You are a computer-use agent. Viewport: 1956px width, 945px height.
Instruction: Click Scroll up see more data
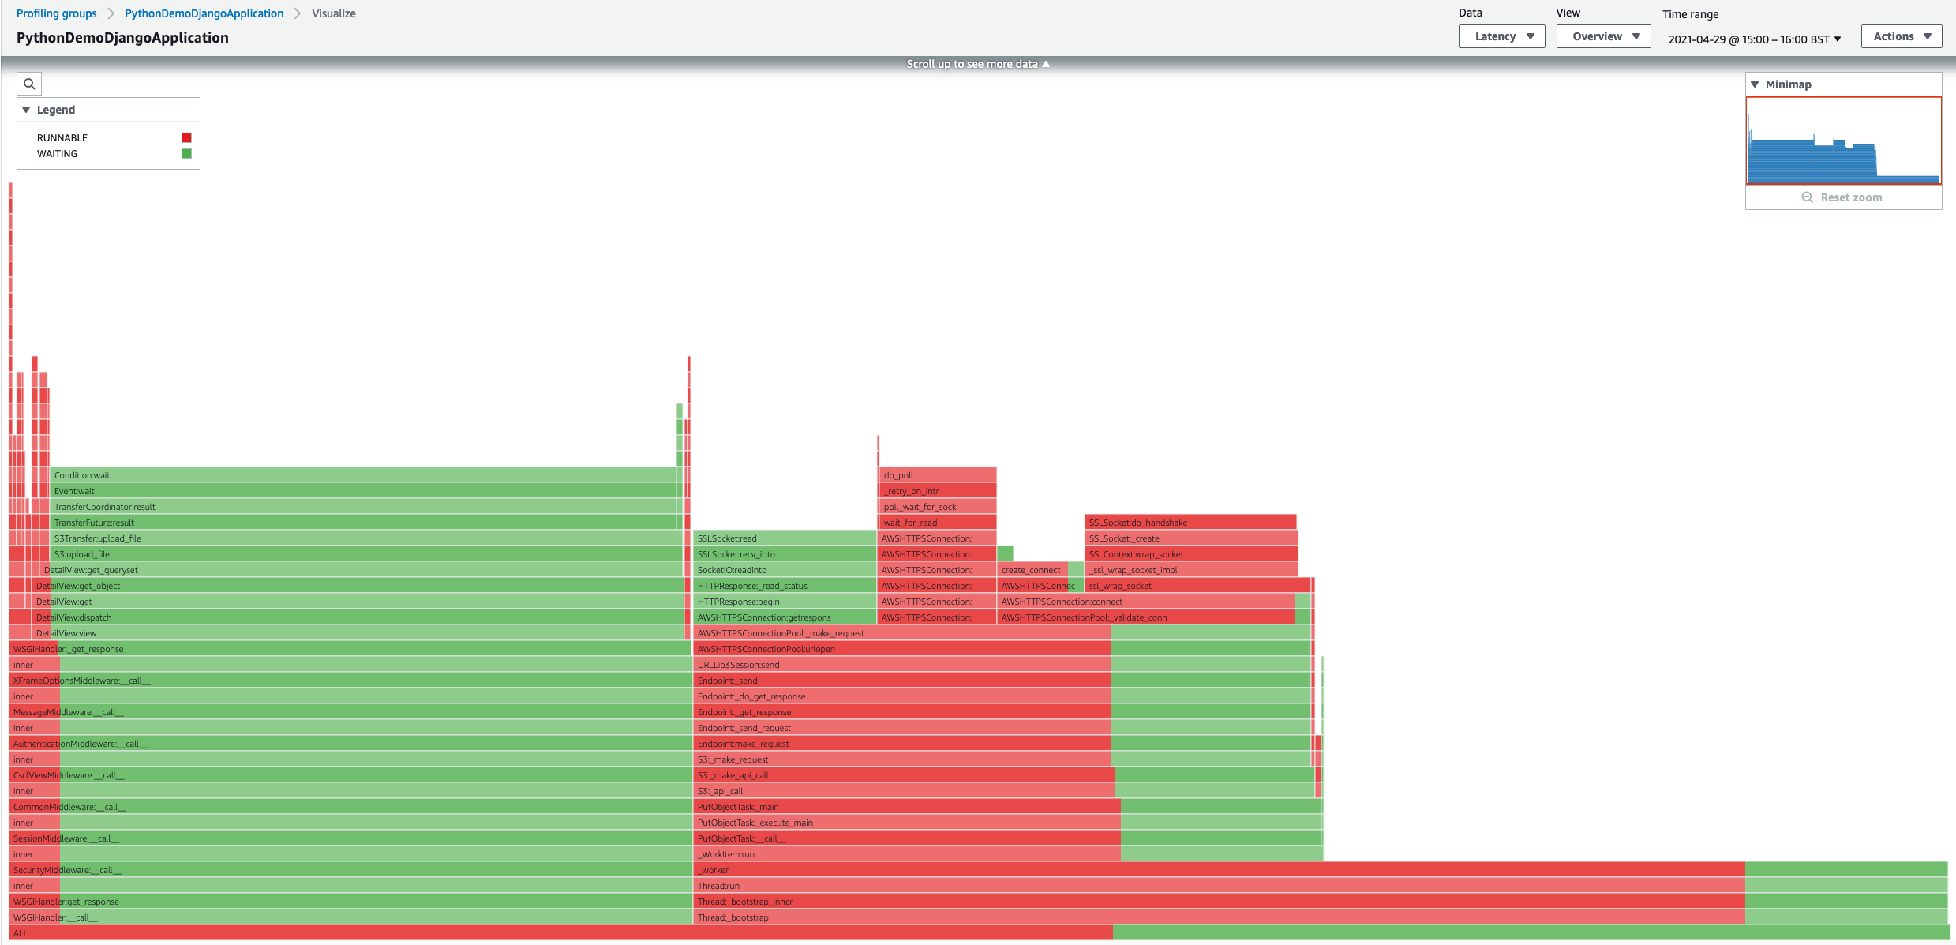(x=976, y=62)
